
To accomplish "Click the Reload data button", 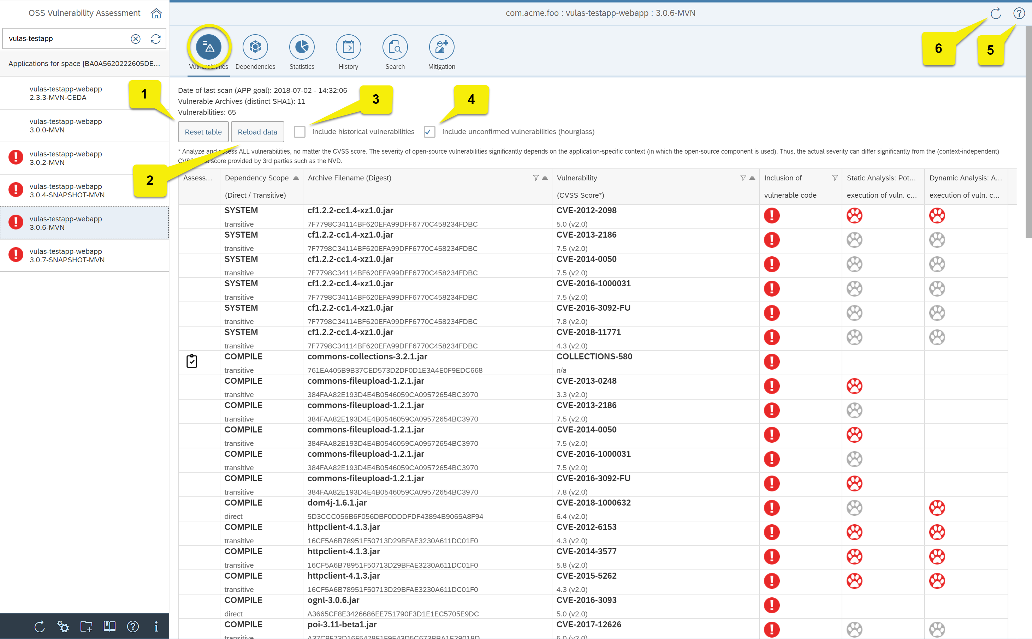I will [257, 132].
